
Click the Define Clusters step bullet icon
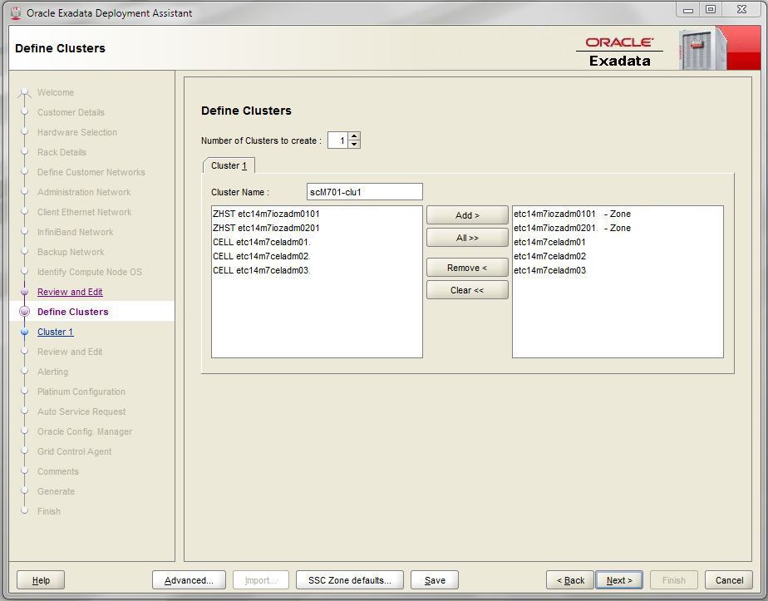coord(24,312)
